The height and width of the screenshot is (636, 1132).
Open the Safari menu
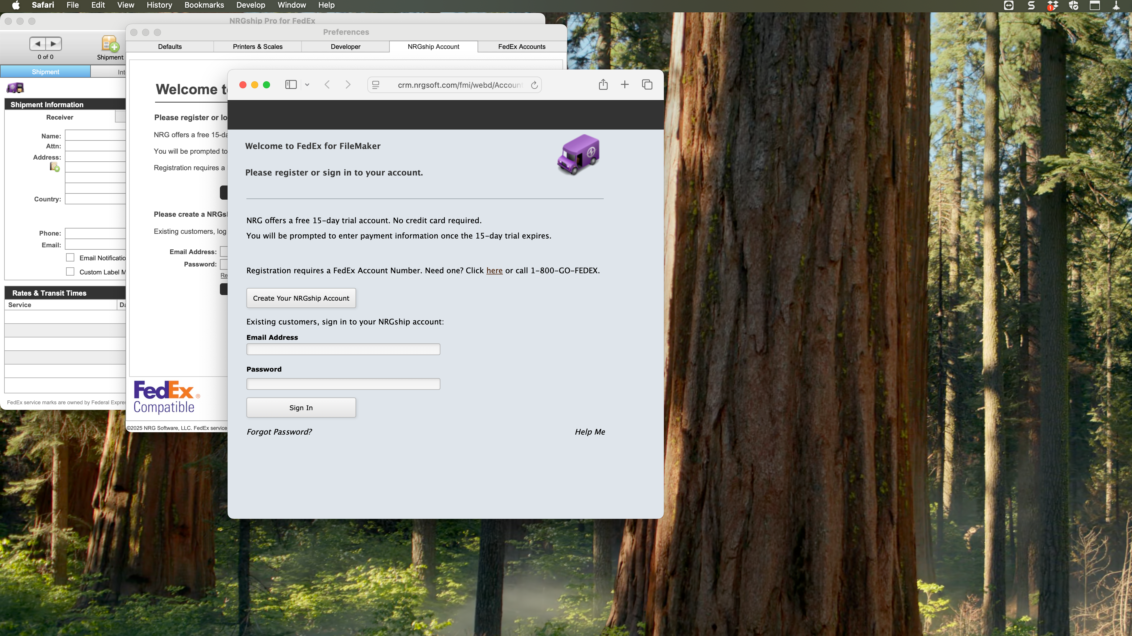pos(43,5)
